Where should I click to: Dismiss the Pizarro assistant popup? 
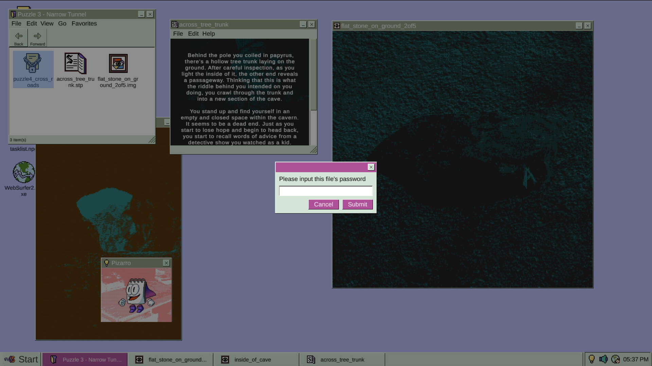[166, 263]
